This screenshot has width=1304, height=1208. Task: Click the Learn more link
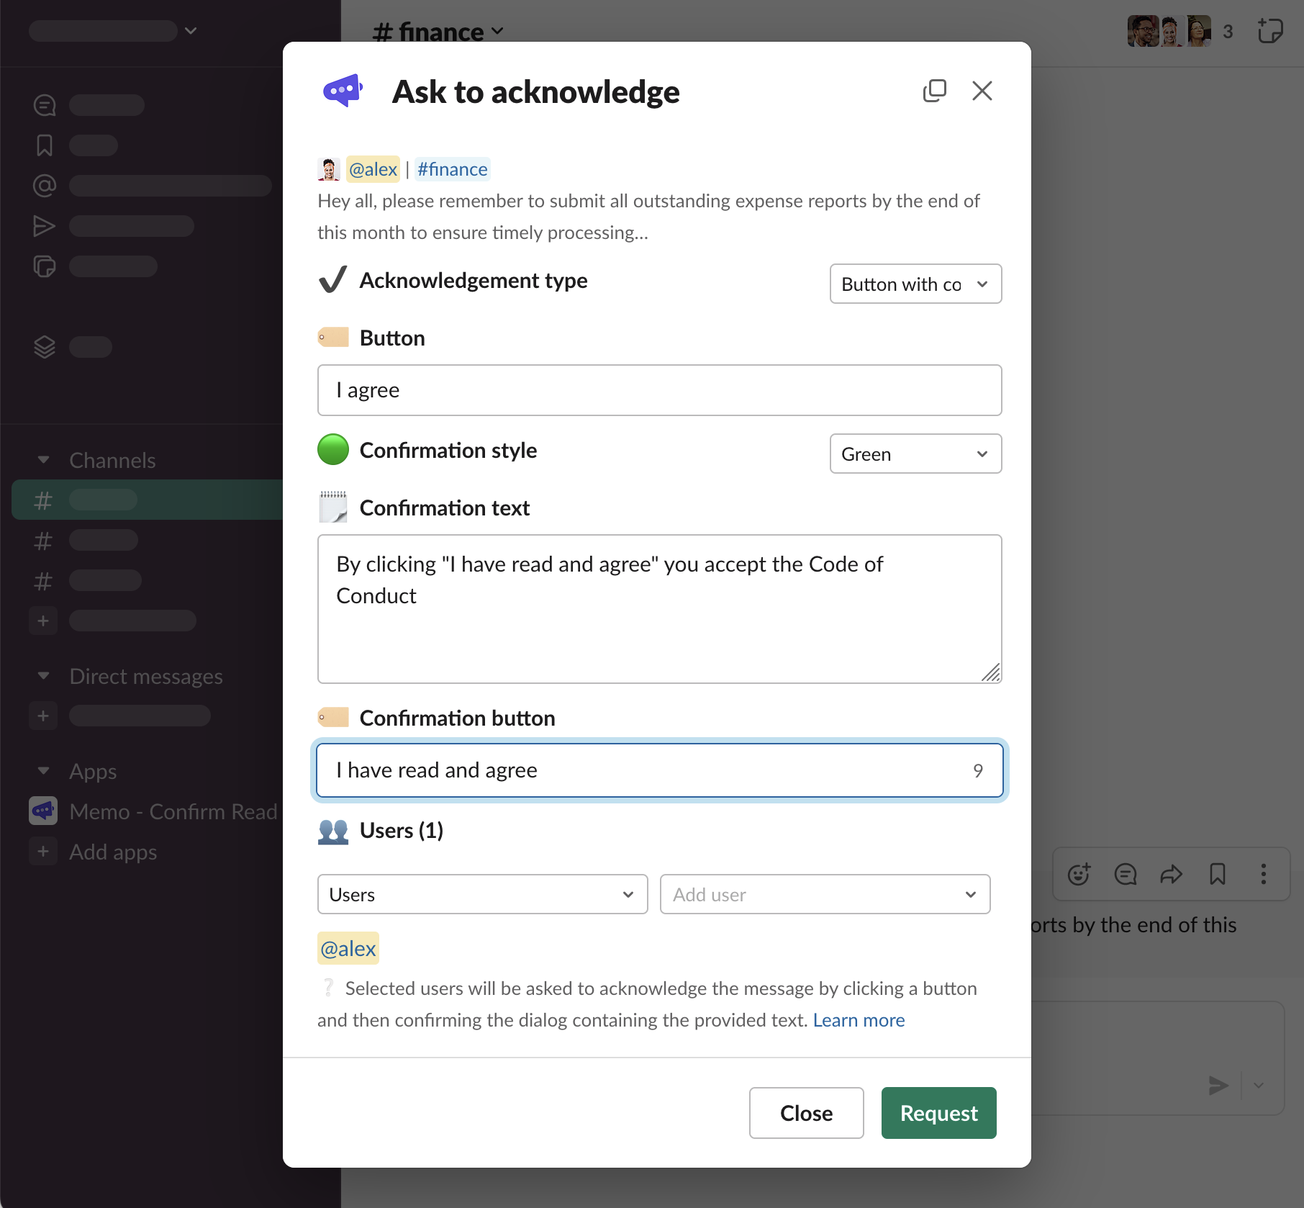pyautogui.click(x=859, y=1020)
